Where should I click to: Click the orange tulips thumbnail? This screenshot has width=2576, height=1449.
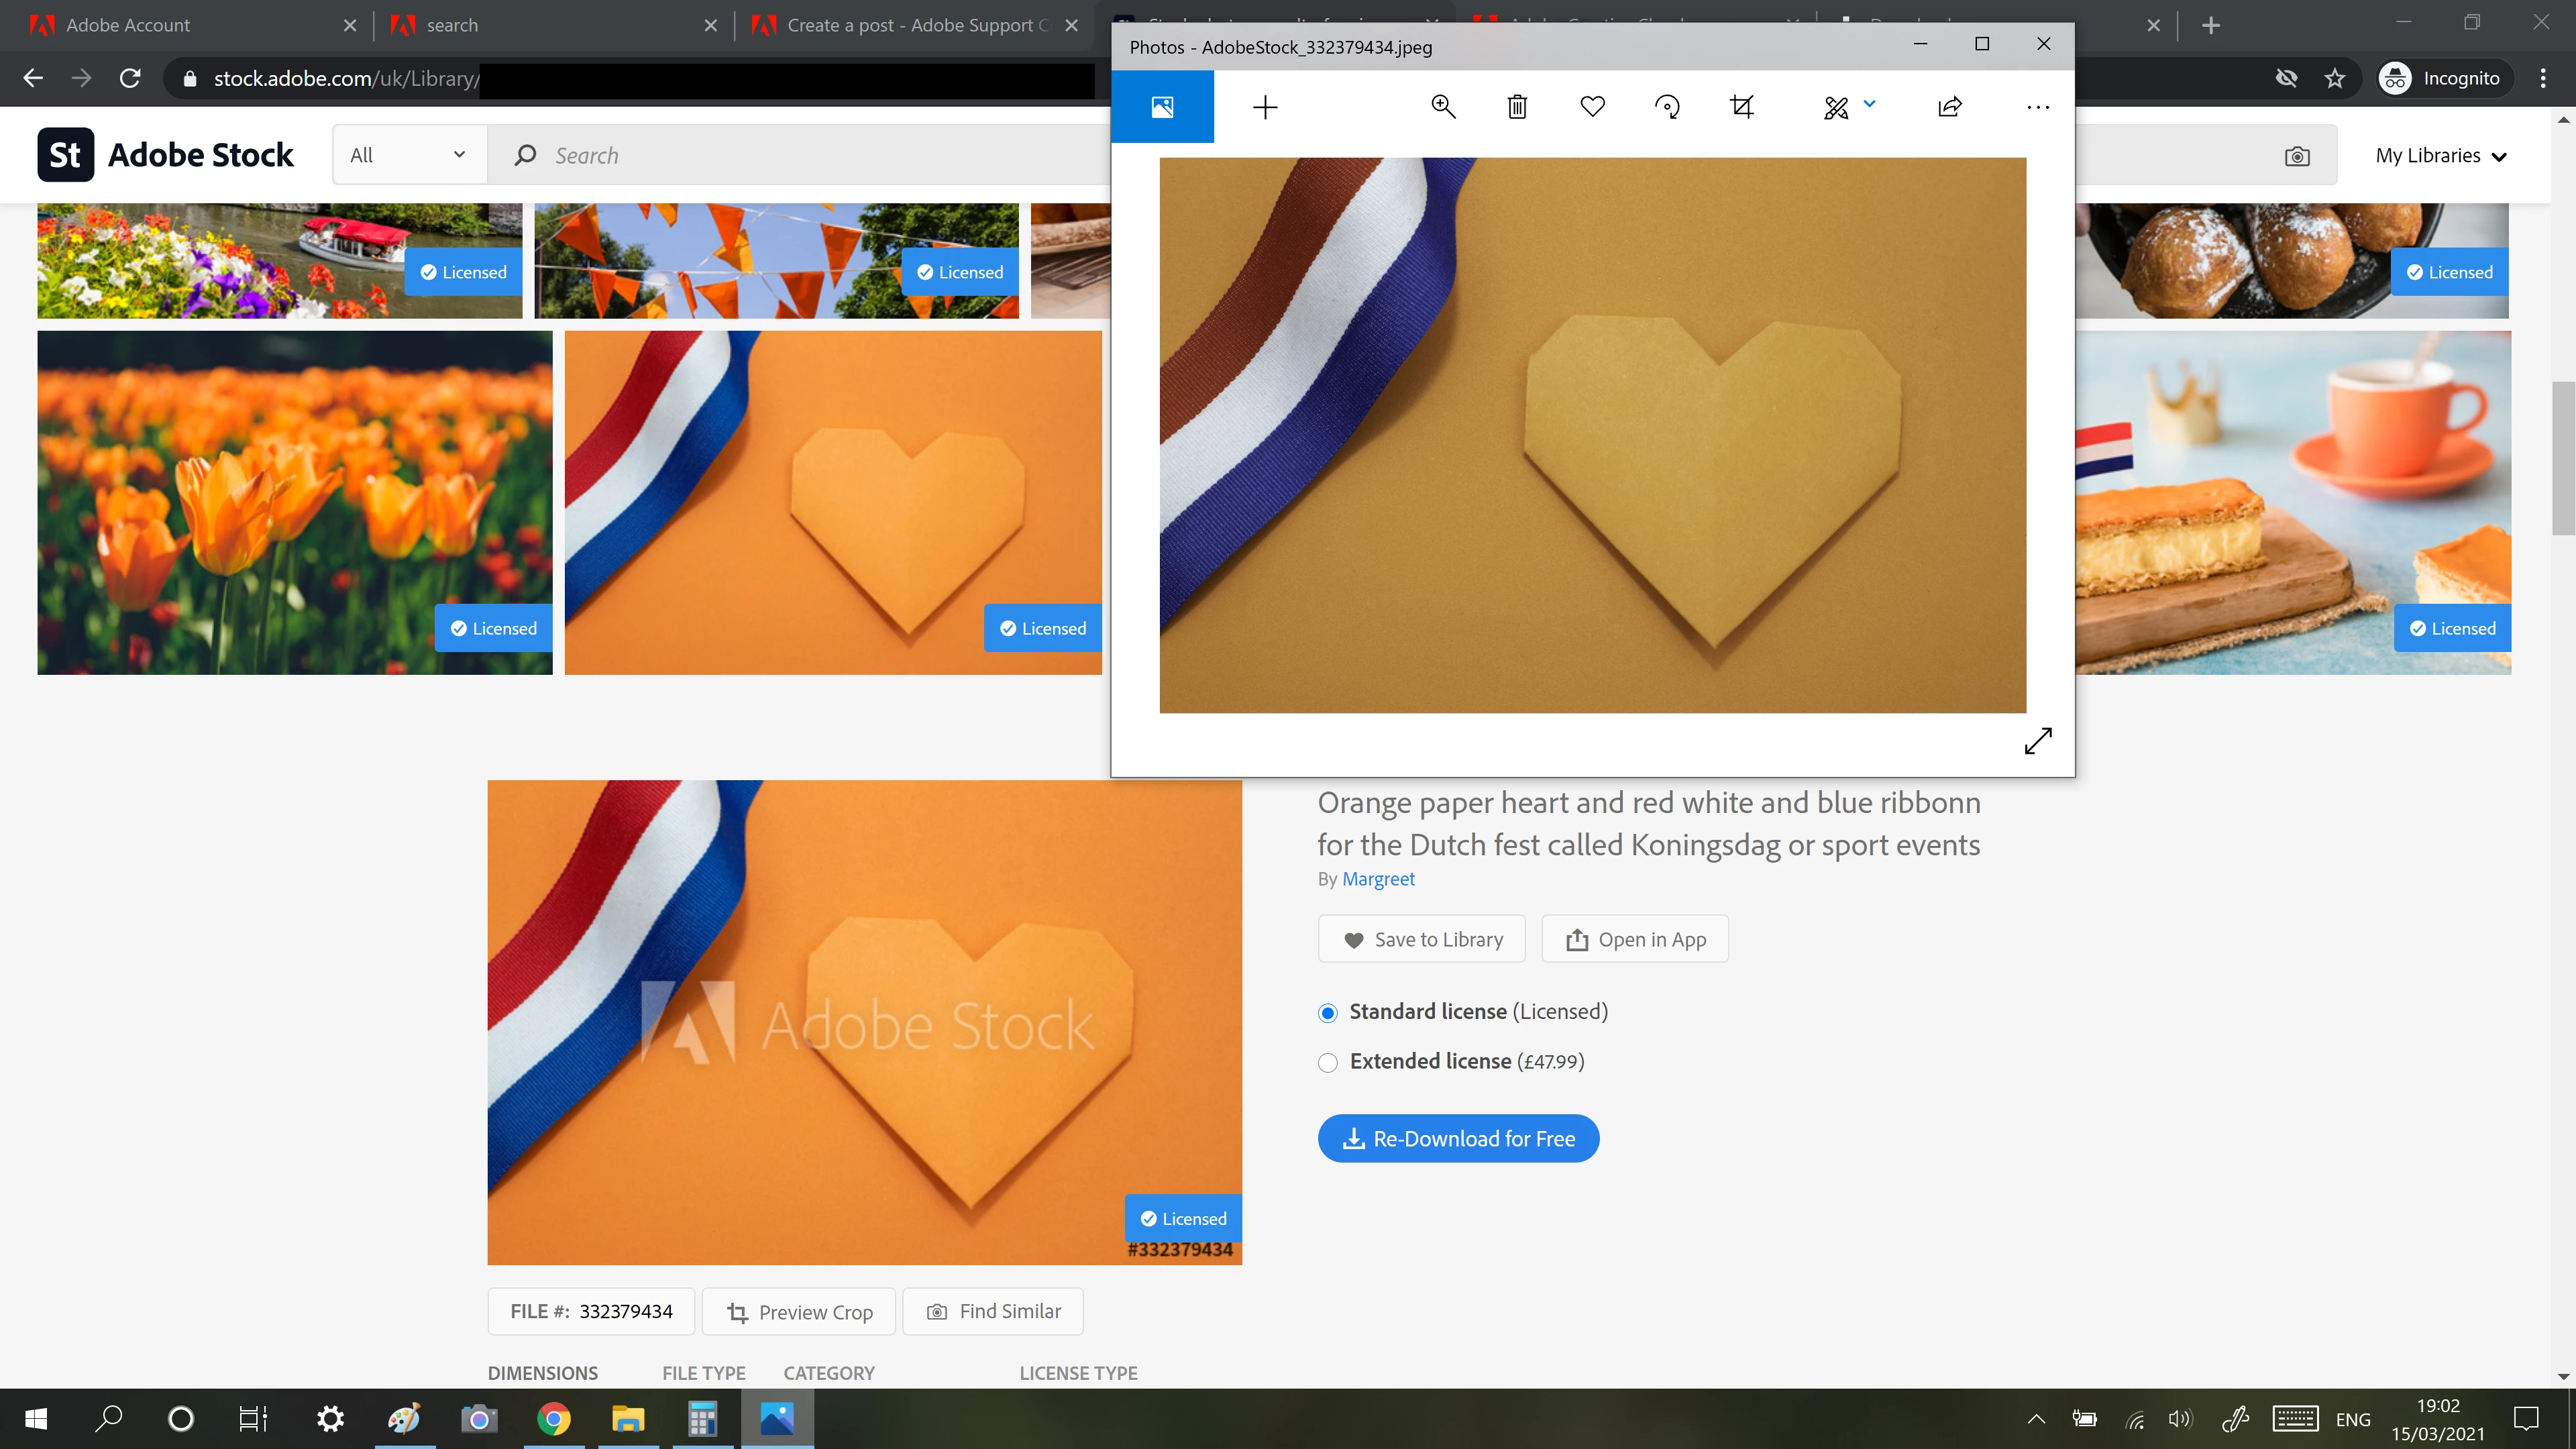(294, 502)
